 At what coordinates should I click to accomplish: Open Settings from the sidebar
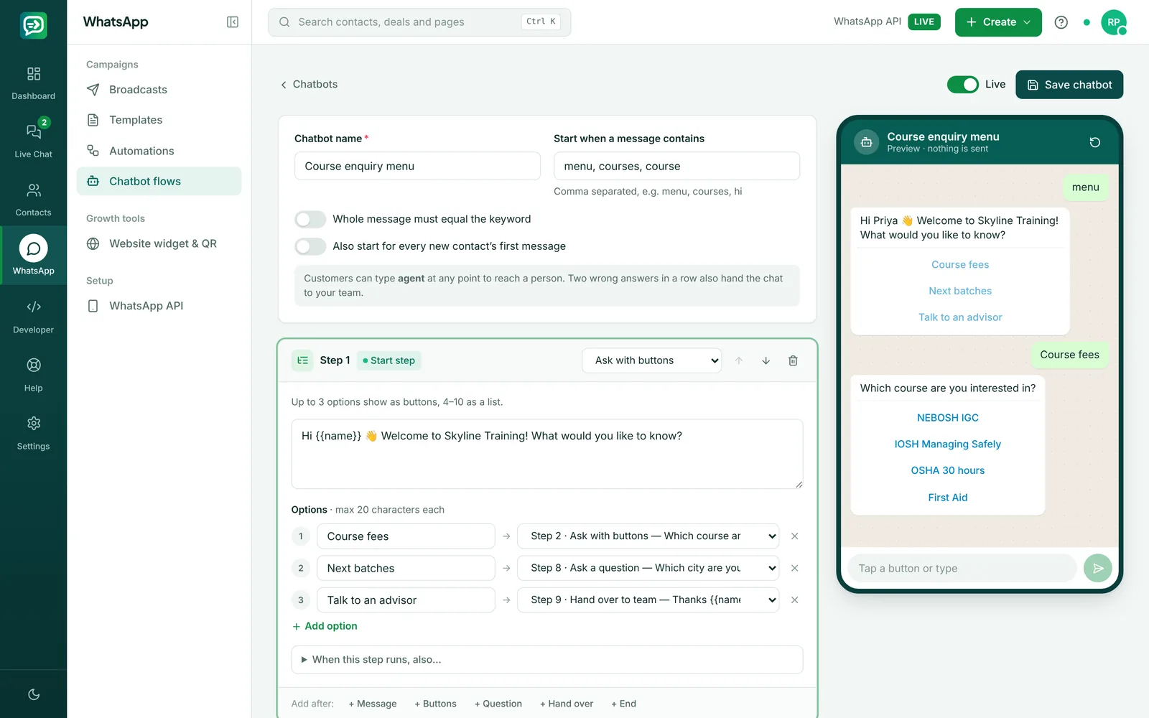[x=33, y=433]
